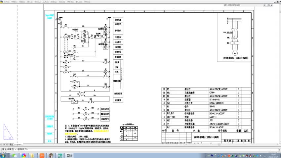Switch to the 模型 (Model) tab
Image resolution: width=281 pixels, height=158 pixels.
click(11, 145)
